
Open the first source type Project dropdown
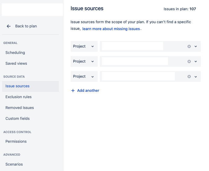click(84, 46)
